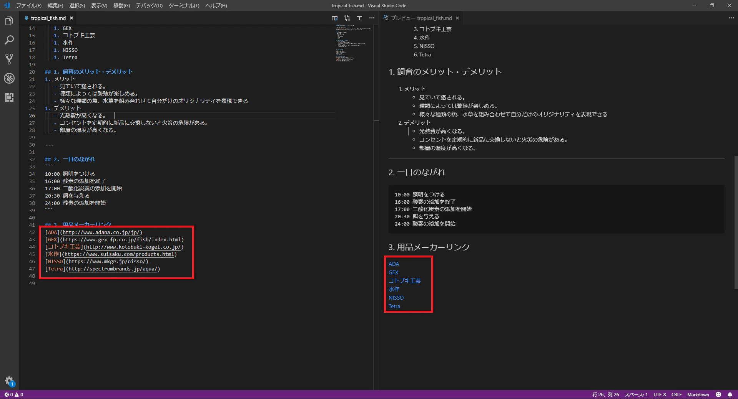Viewport: 738px width, 399px height.
Task: Open the デバッグ(D) menu
Action: point(149,5)
